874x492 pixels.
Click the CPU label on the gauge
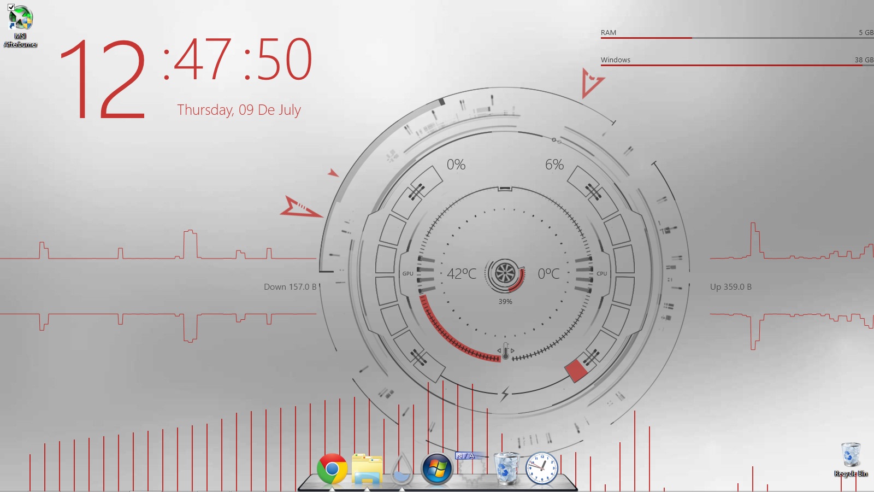601,273
